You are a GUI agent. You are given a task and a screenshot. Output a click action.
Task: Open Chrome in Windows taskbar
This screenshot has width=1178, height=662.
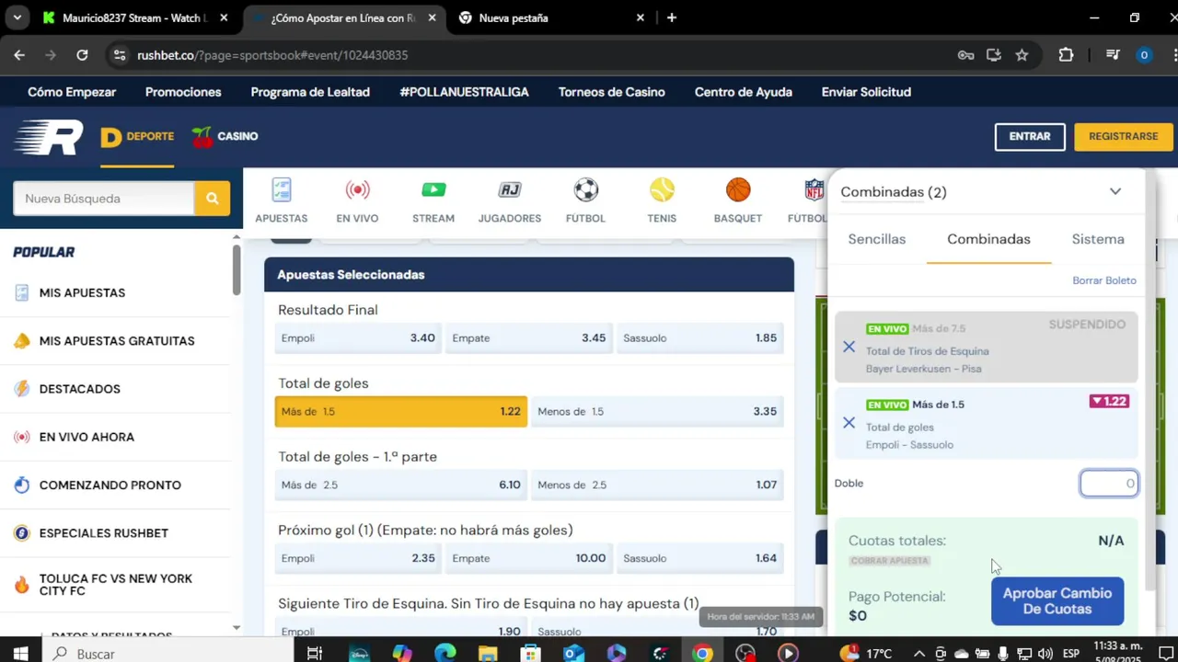[702, 654]
